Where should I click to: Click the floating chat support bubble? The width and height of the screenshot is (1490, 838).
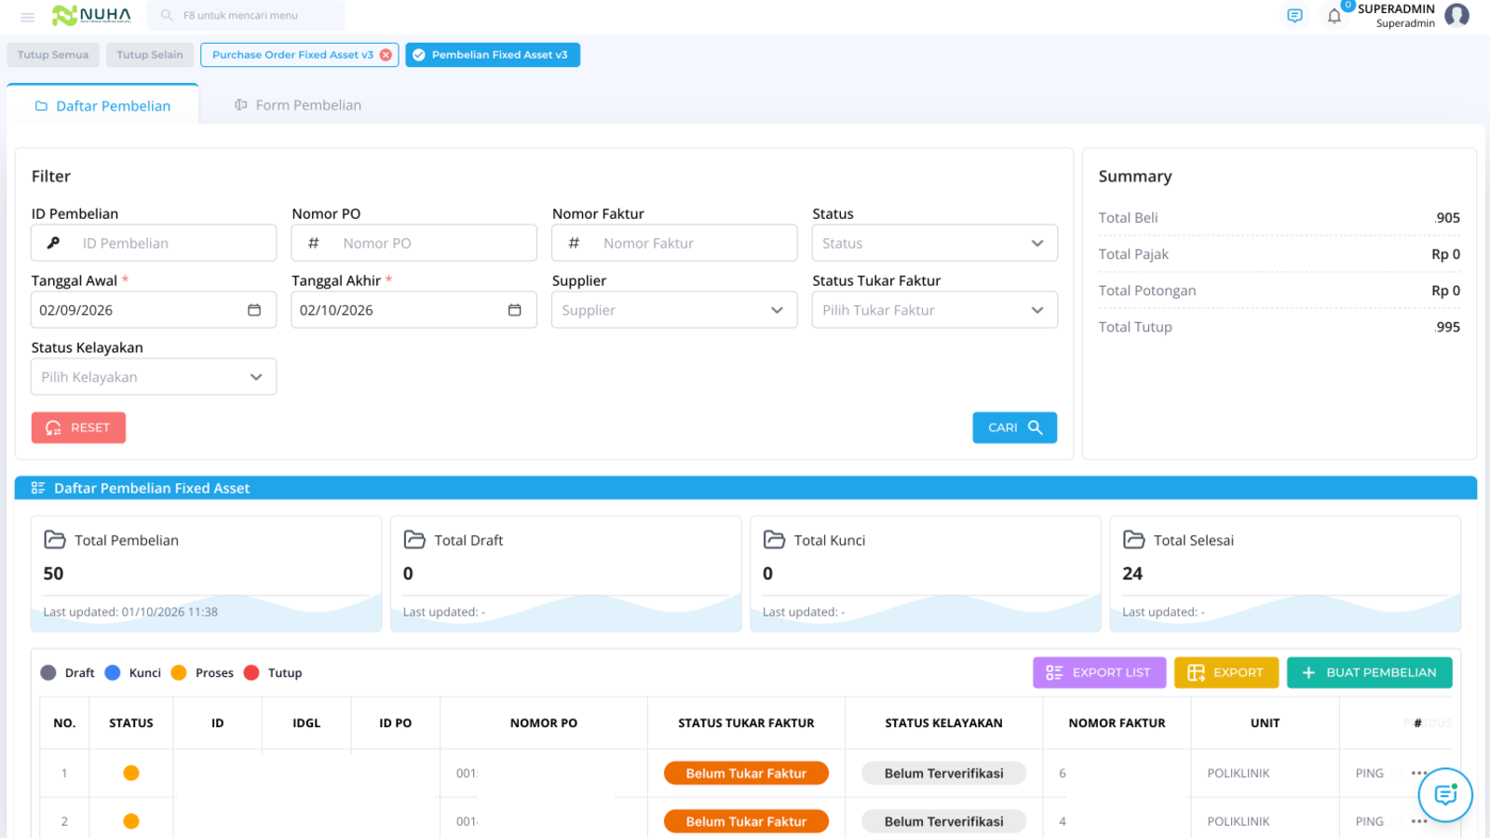tap(1445, 794)
